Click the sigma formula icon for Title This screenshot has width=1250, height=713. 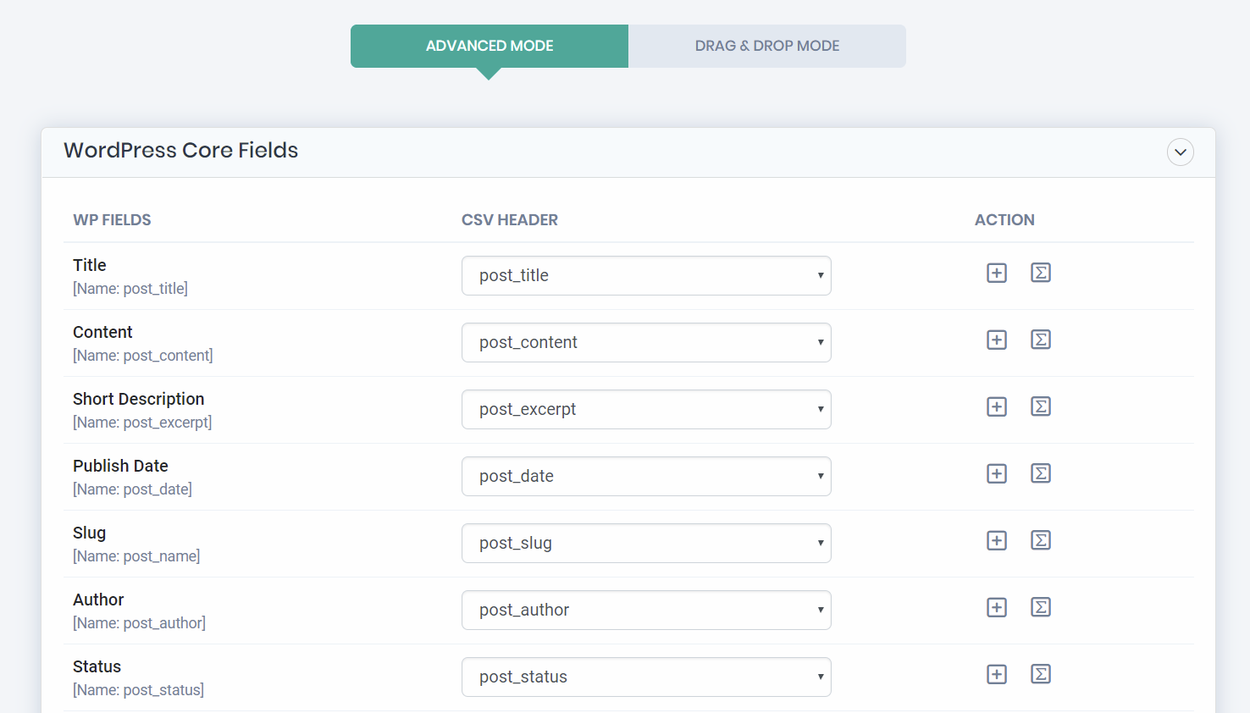point(1041,273)
